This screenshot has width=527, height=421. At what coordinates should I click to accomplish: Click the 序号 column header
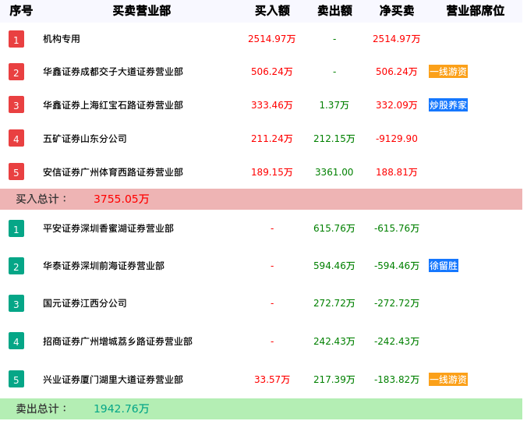tap(21, 11)
